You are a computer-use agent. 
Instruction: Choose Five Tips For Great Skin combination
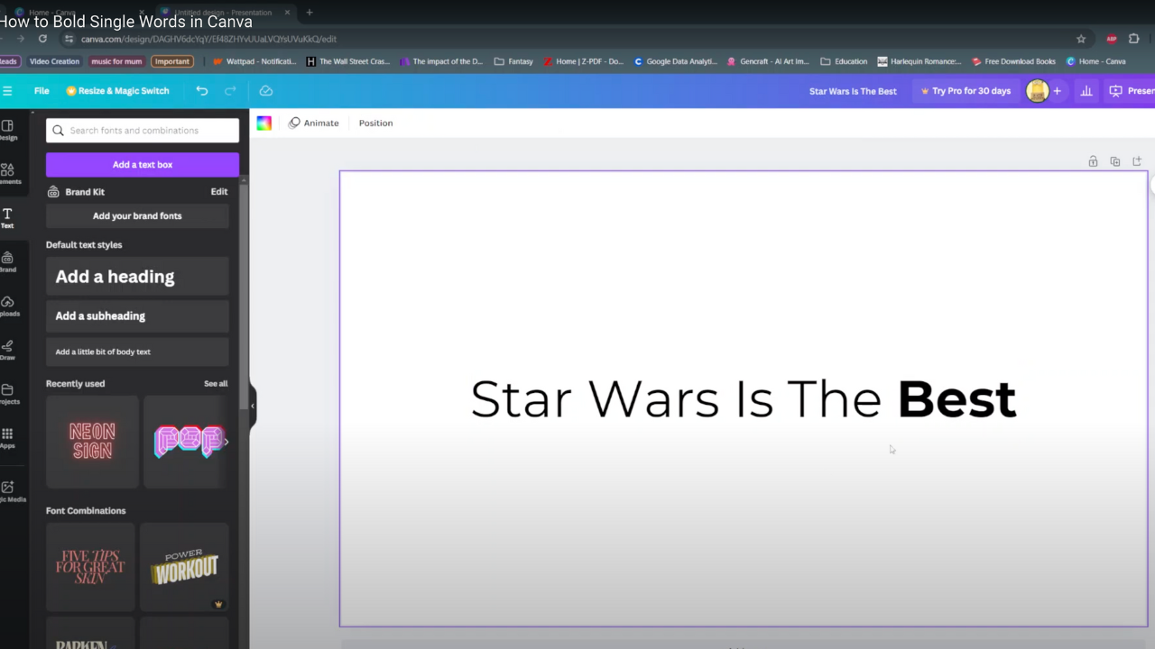tap(90, 568)
